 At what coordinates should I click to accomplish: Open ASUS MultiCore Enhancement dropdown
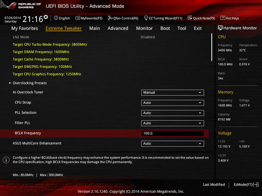coord(173,143)
